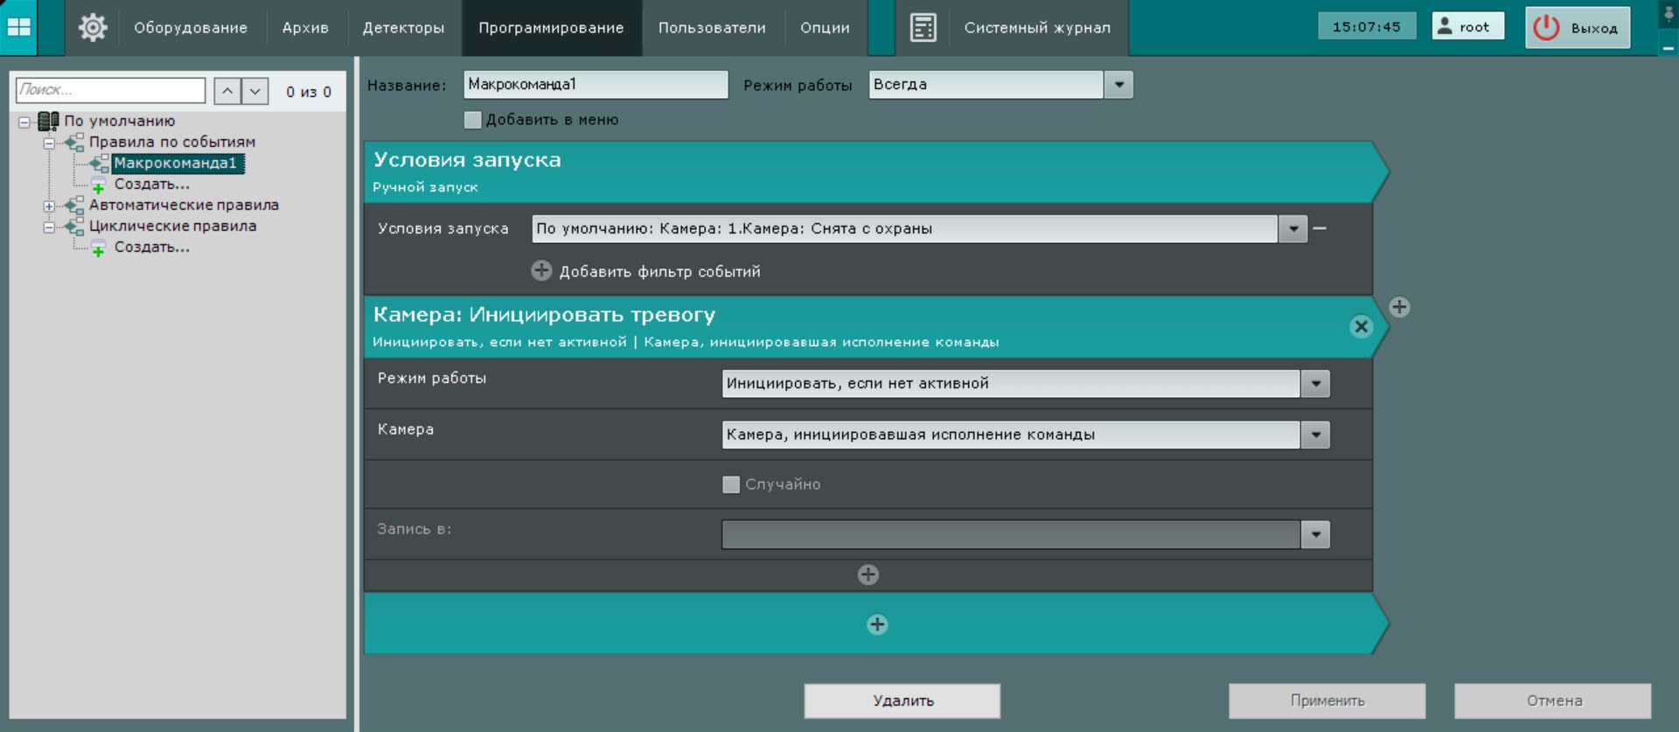Viewport: 1679px width, 732px height.
Task: Expand the Автоматические правила tree node
Action: tap(49, 206)
